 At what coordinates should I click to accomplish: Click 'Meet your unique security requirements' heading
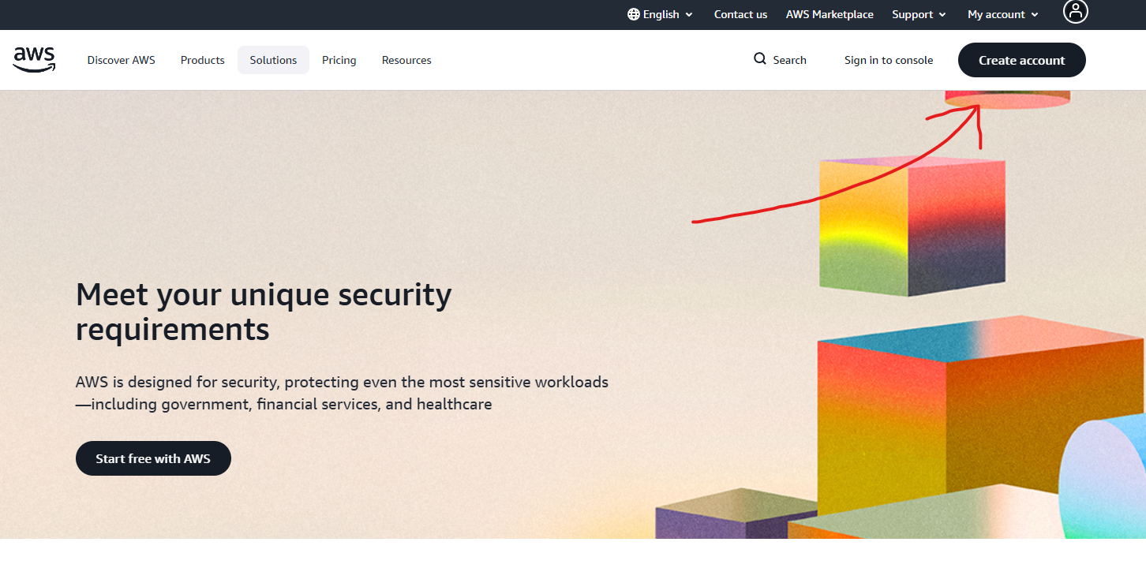pos(264,312)
